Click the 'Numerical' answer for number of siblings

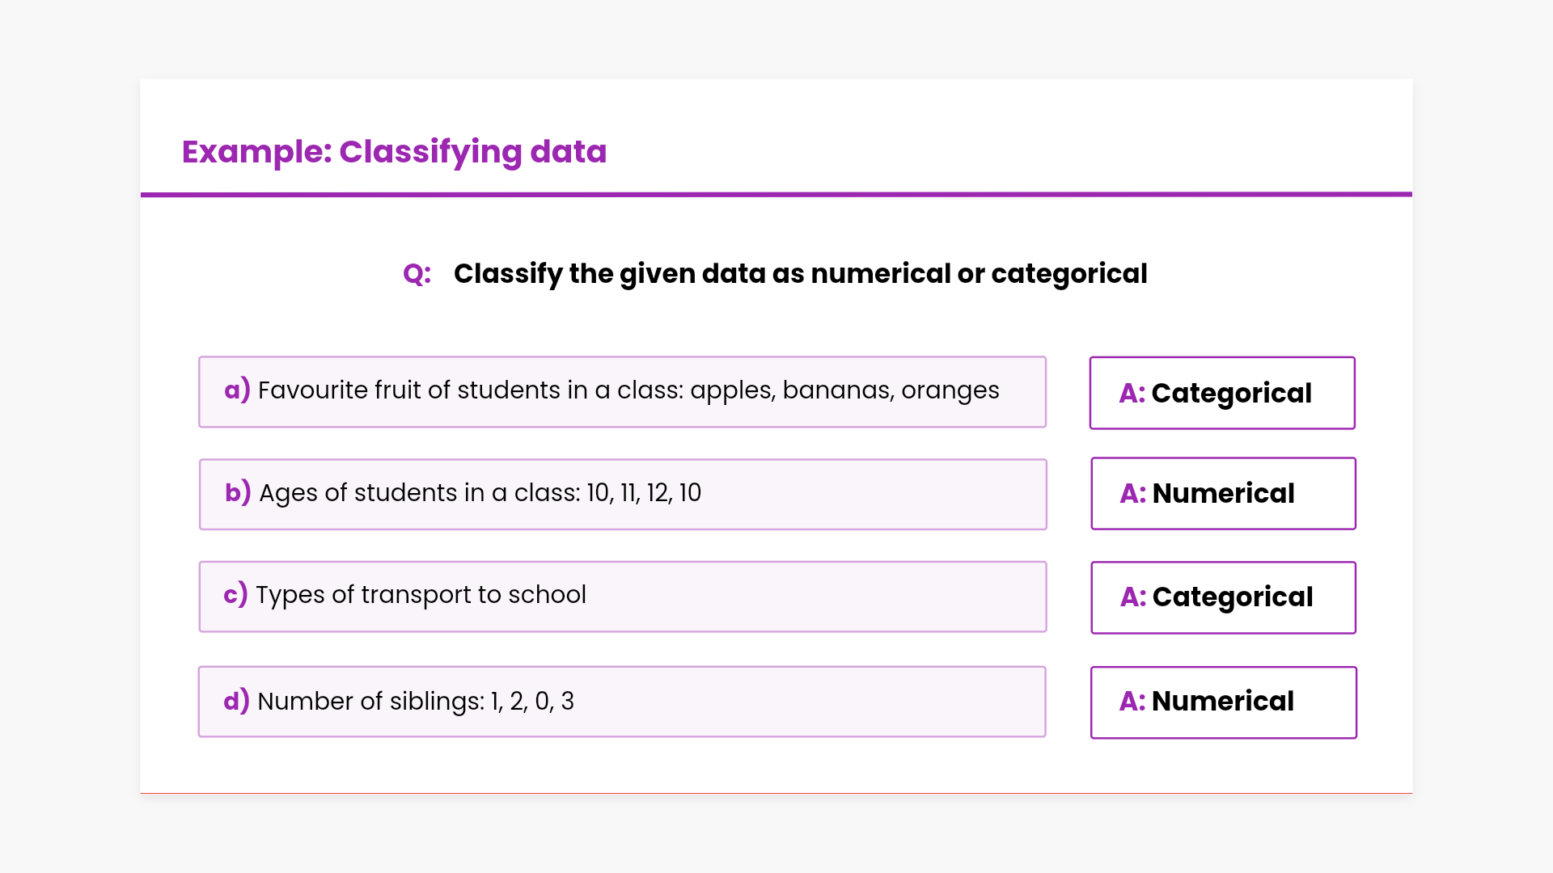click(x=1222, y=702)
